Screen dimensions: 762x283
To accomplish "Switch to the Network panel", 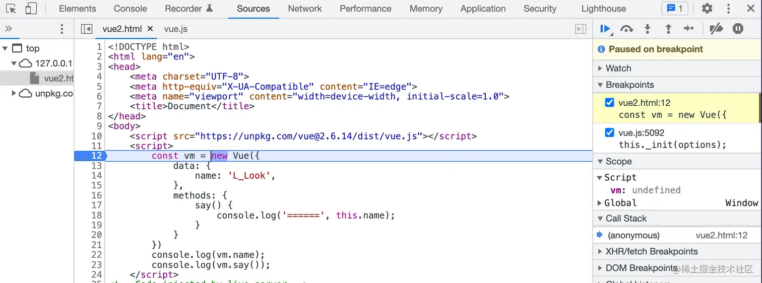I will click(305, 9).
